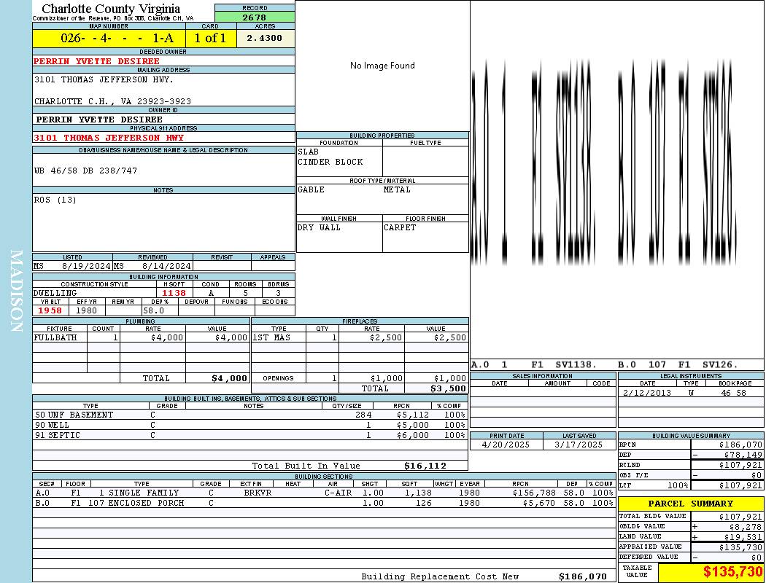Image resolution: width=766 pixels, height=583 pixels.
Task: Click the C-AIR air cell
Action: [x=338, y=493]
